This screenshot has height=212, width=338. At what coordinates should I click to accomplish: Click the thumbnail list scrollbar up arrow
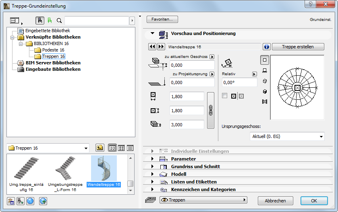coord(131,158)
